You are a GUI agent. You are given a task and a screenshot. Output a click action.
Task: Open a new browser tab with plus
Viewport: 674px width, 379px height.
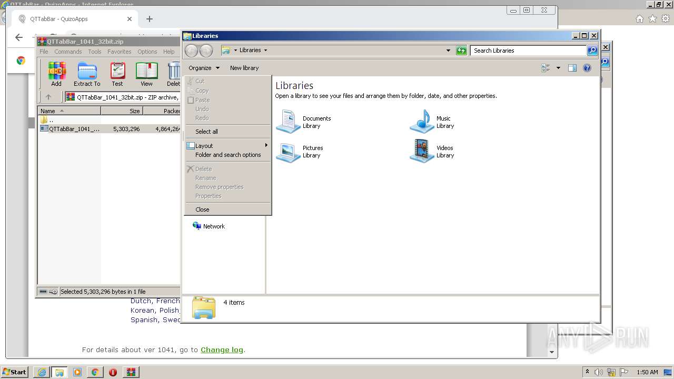click(150, 19)
